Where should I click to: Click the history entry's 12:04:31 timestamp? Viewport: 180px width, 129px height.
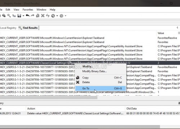[x=10, y=113]
